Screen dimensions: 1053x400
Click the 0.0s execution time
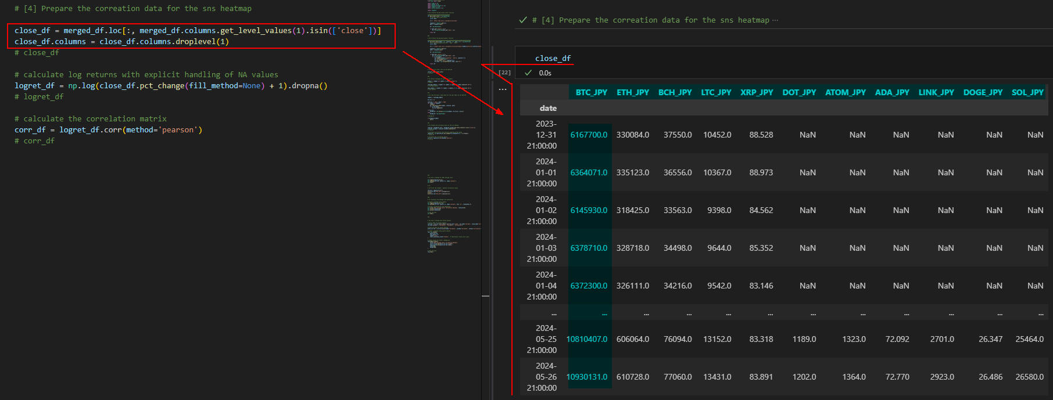(x=545, y=73)
